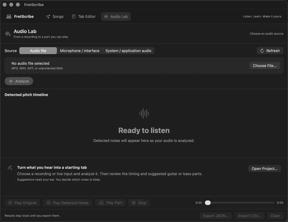The image size is (288, 222).
Task: Click the Audio Lab waveform tab icon
Action: [x=106, y=17]
